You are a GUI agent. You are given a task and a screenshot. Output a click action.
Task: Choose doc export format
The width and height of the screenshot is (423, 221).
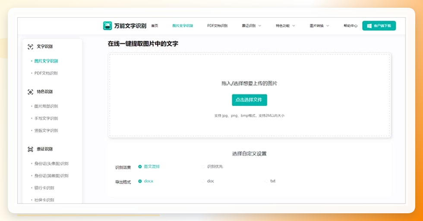click(x=203, y=181)
